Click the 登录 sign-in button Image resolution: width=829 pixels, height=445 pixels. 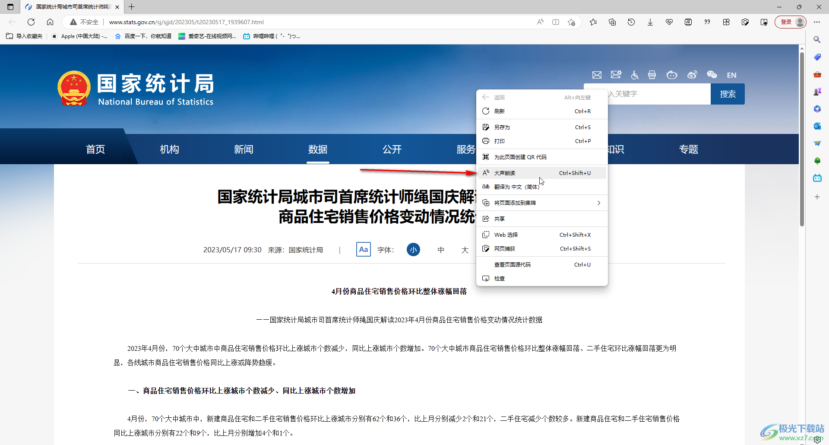tap(791, 22)
